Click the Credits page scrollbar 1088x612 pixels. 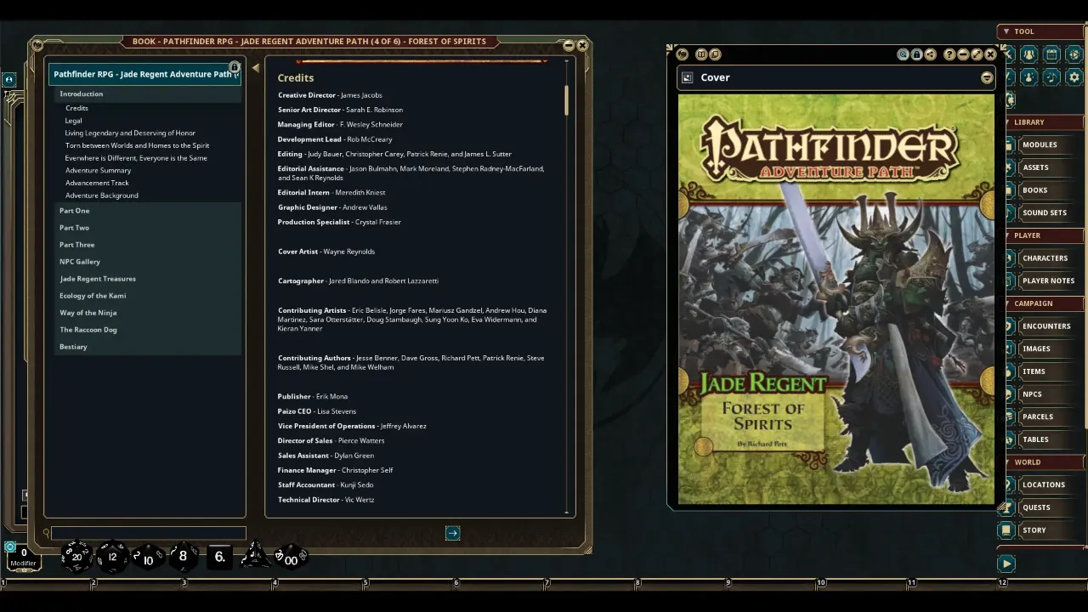point(567,100)
